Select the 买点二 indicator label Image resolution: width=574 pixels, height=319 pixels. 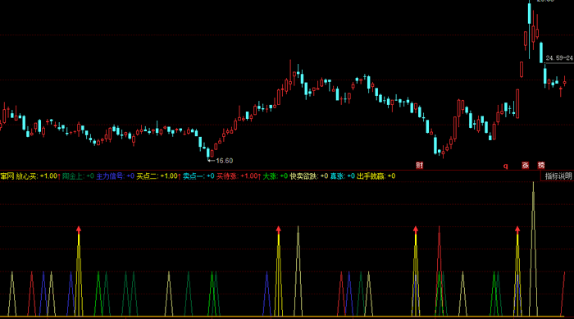147,176
